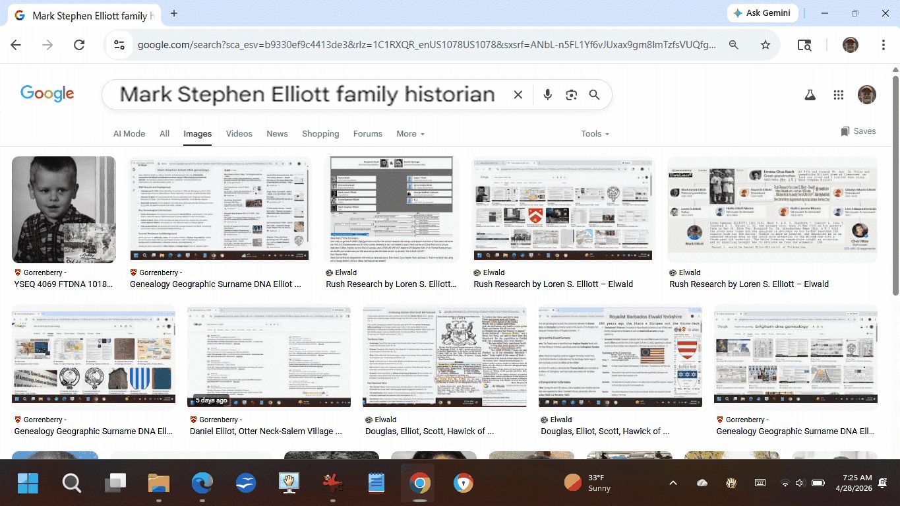Open the Saves collection
This screenshot has width=900, height=506.
[x=858, y=131]
